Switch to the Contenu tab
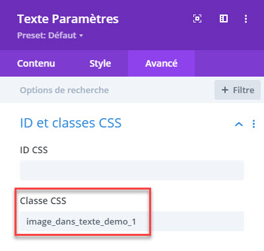 tap(36, 63)
